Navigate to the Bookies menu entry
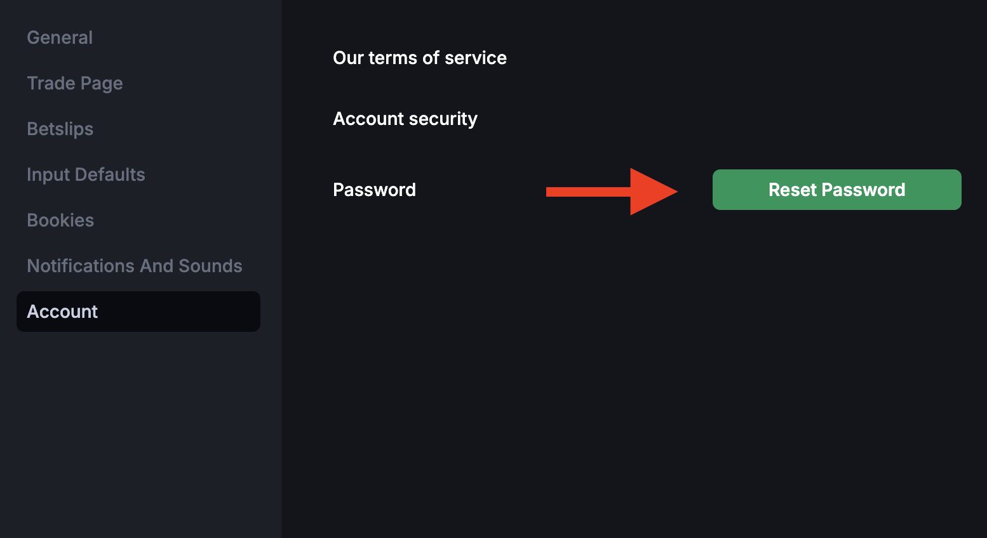Screen dimensions: 987x538 click(60, 220)
